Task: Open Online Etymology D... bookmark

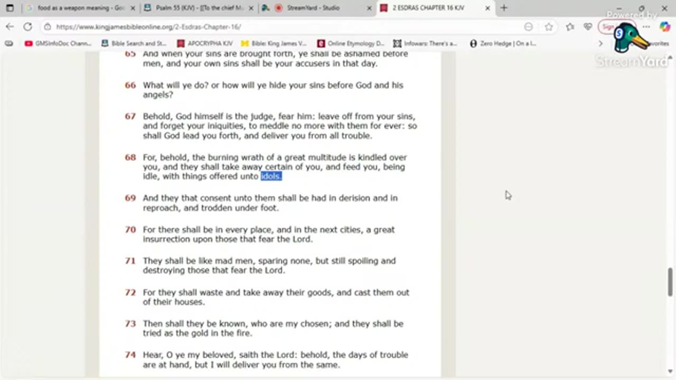Action: pyautogui.click(x=351, y=43)
